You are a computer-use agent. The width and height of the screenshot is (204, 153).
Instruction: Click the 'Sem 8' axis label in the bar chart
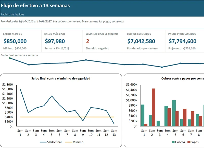[x=199, y=133]
